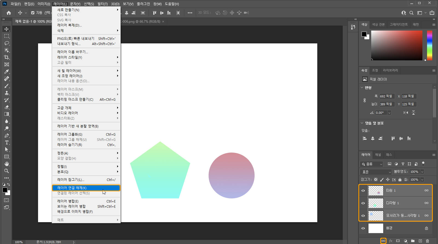The width and height of the screenshot is (438, 244).
Task: Hide the 모서리가 둥근 사각형 1 layer
Action: point(363,216)
